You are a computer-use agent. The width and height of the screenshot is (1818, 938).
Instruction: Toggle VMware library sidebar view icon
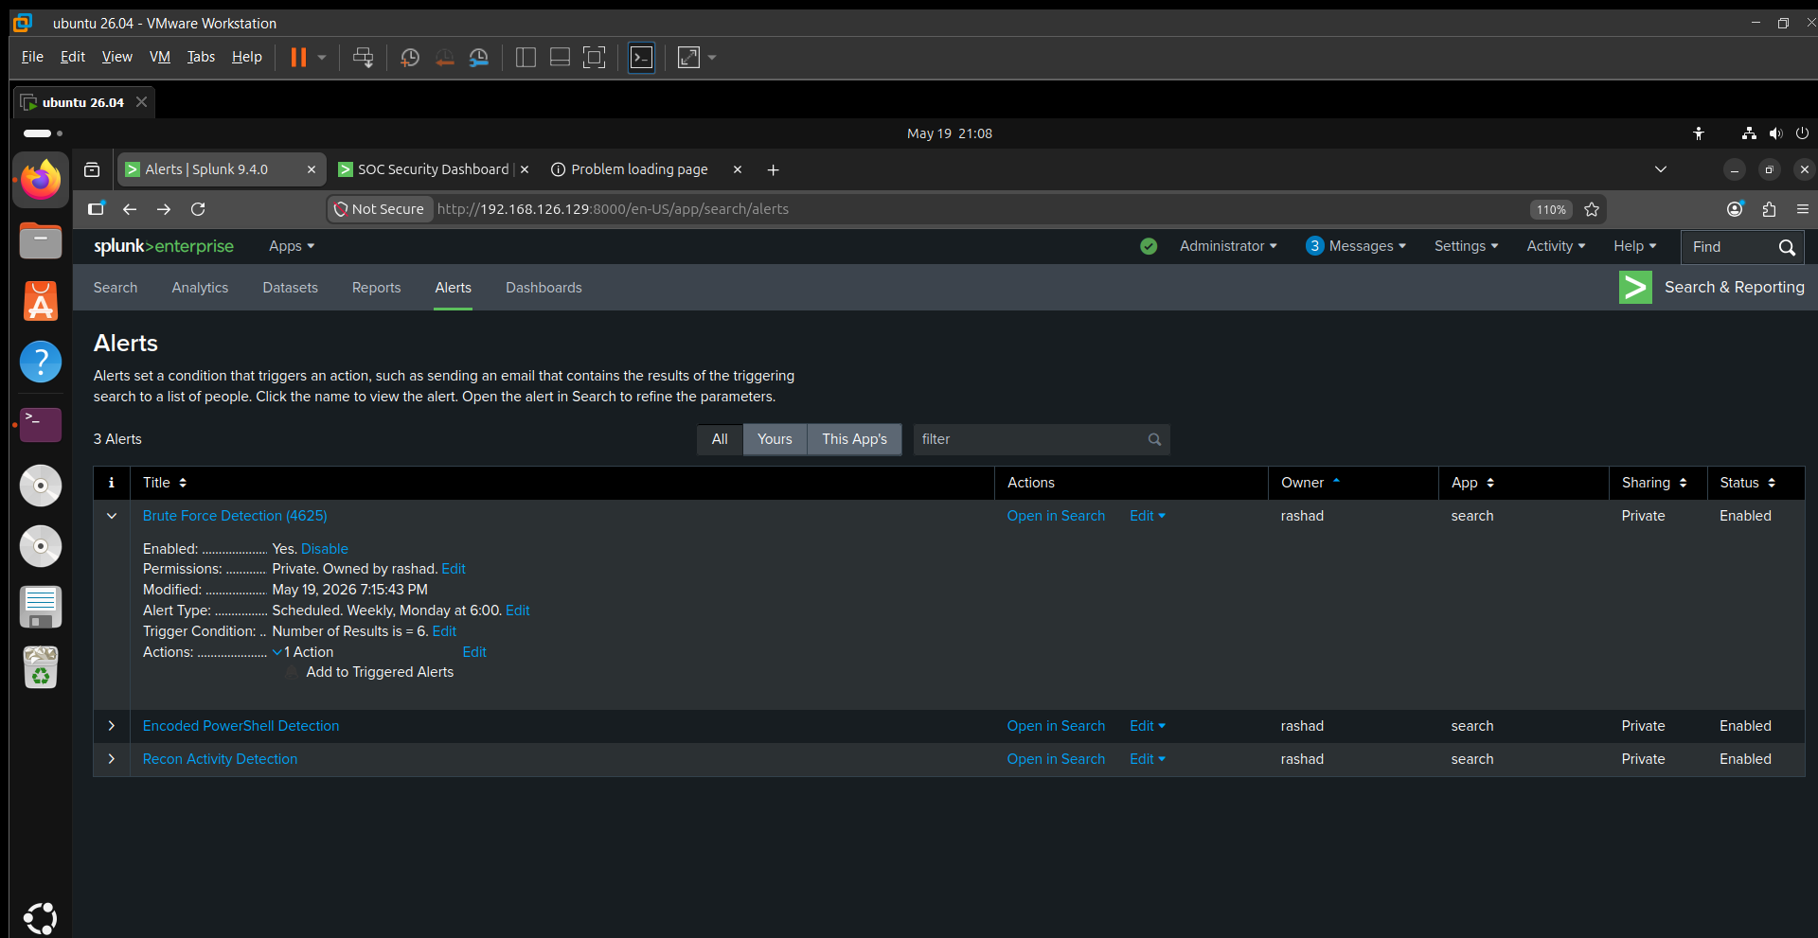pyautogui.click(x=526, y=58)
